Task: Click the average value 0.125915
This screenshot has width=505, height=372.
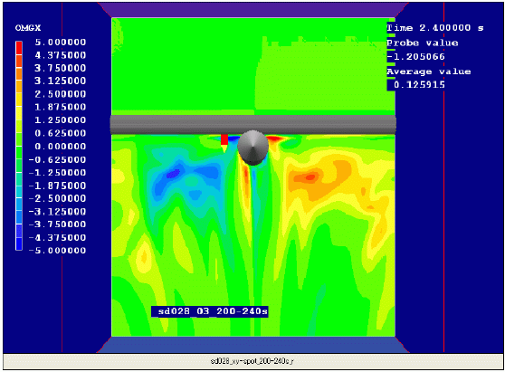Action: click(x=419, y=85)
